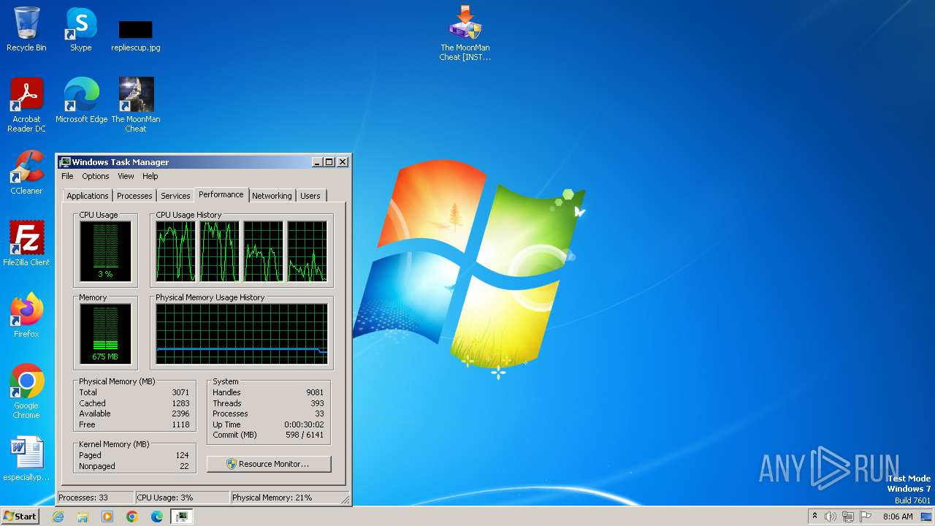
Task: Open Windows Explorer from the taskbar
Action: tap(83, 517)
